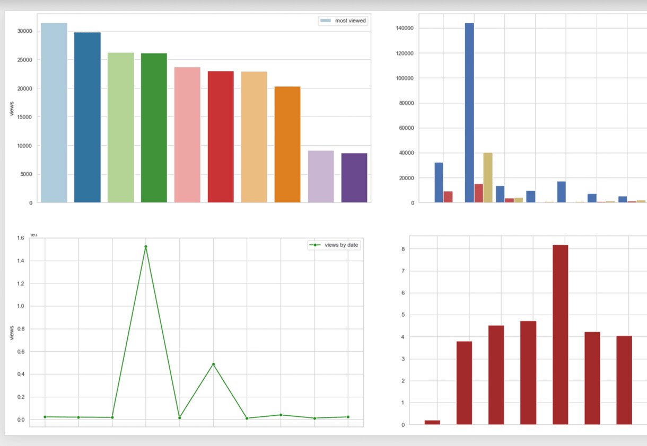Click the red sixth bar in the views chart
647x446 pixels.
[x=221, y=137]
